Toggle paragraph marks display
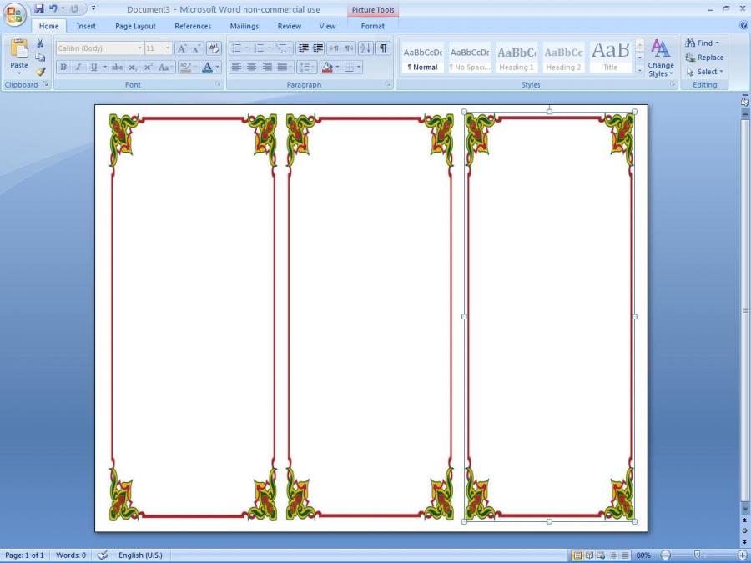The height and width of the screenshot is (563, 751). 383,48
